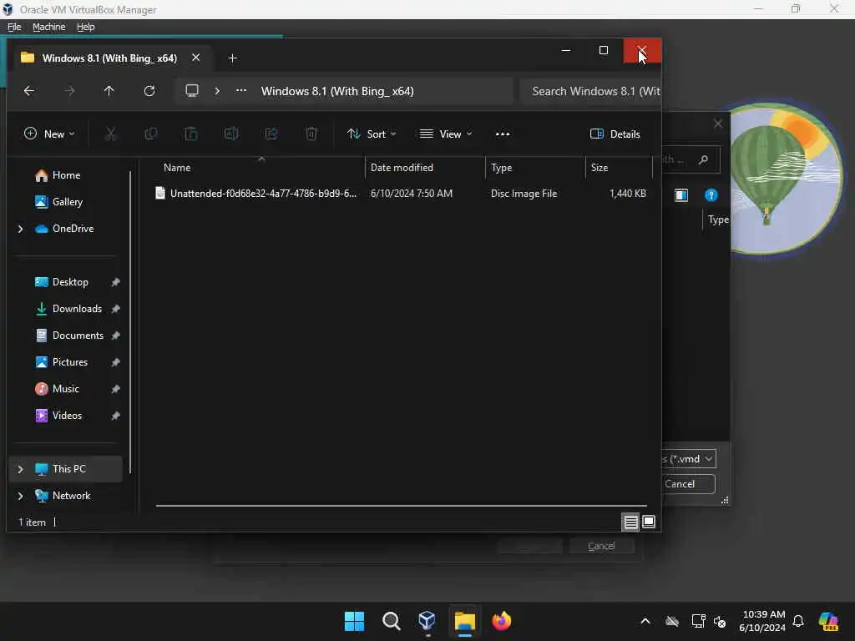The height and width of the screenshot is (641, 855).
Task: Sort by the Date modified column header
Action: (425, 167)
